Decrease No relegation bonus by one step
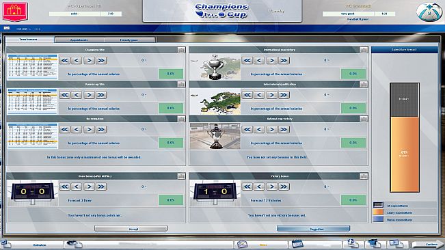 point(77,130)
